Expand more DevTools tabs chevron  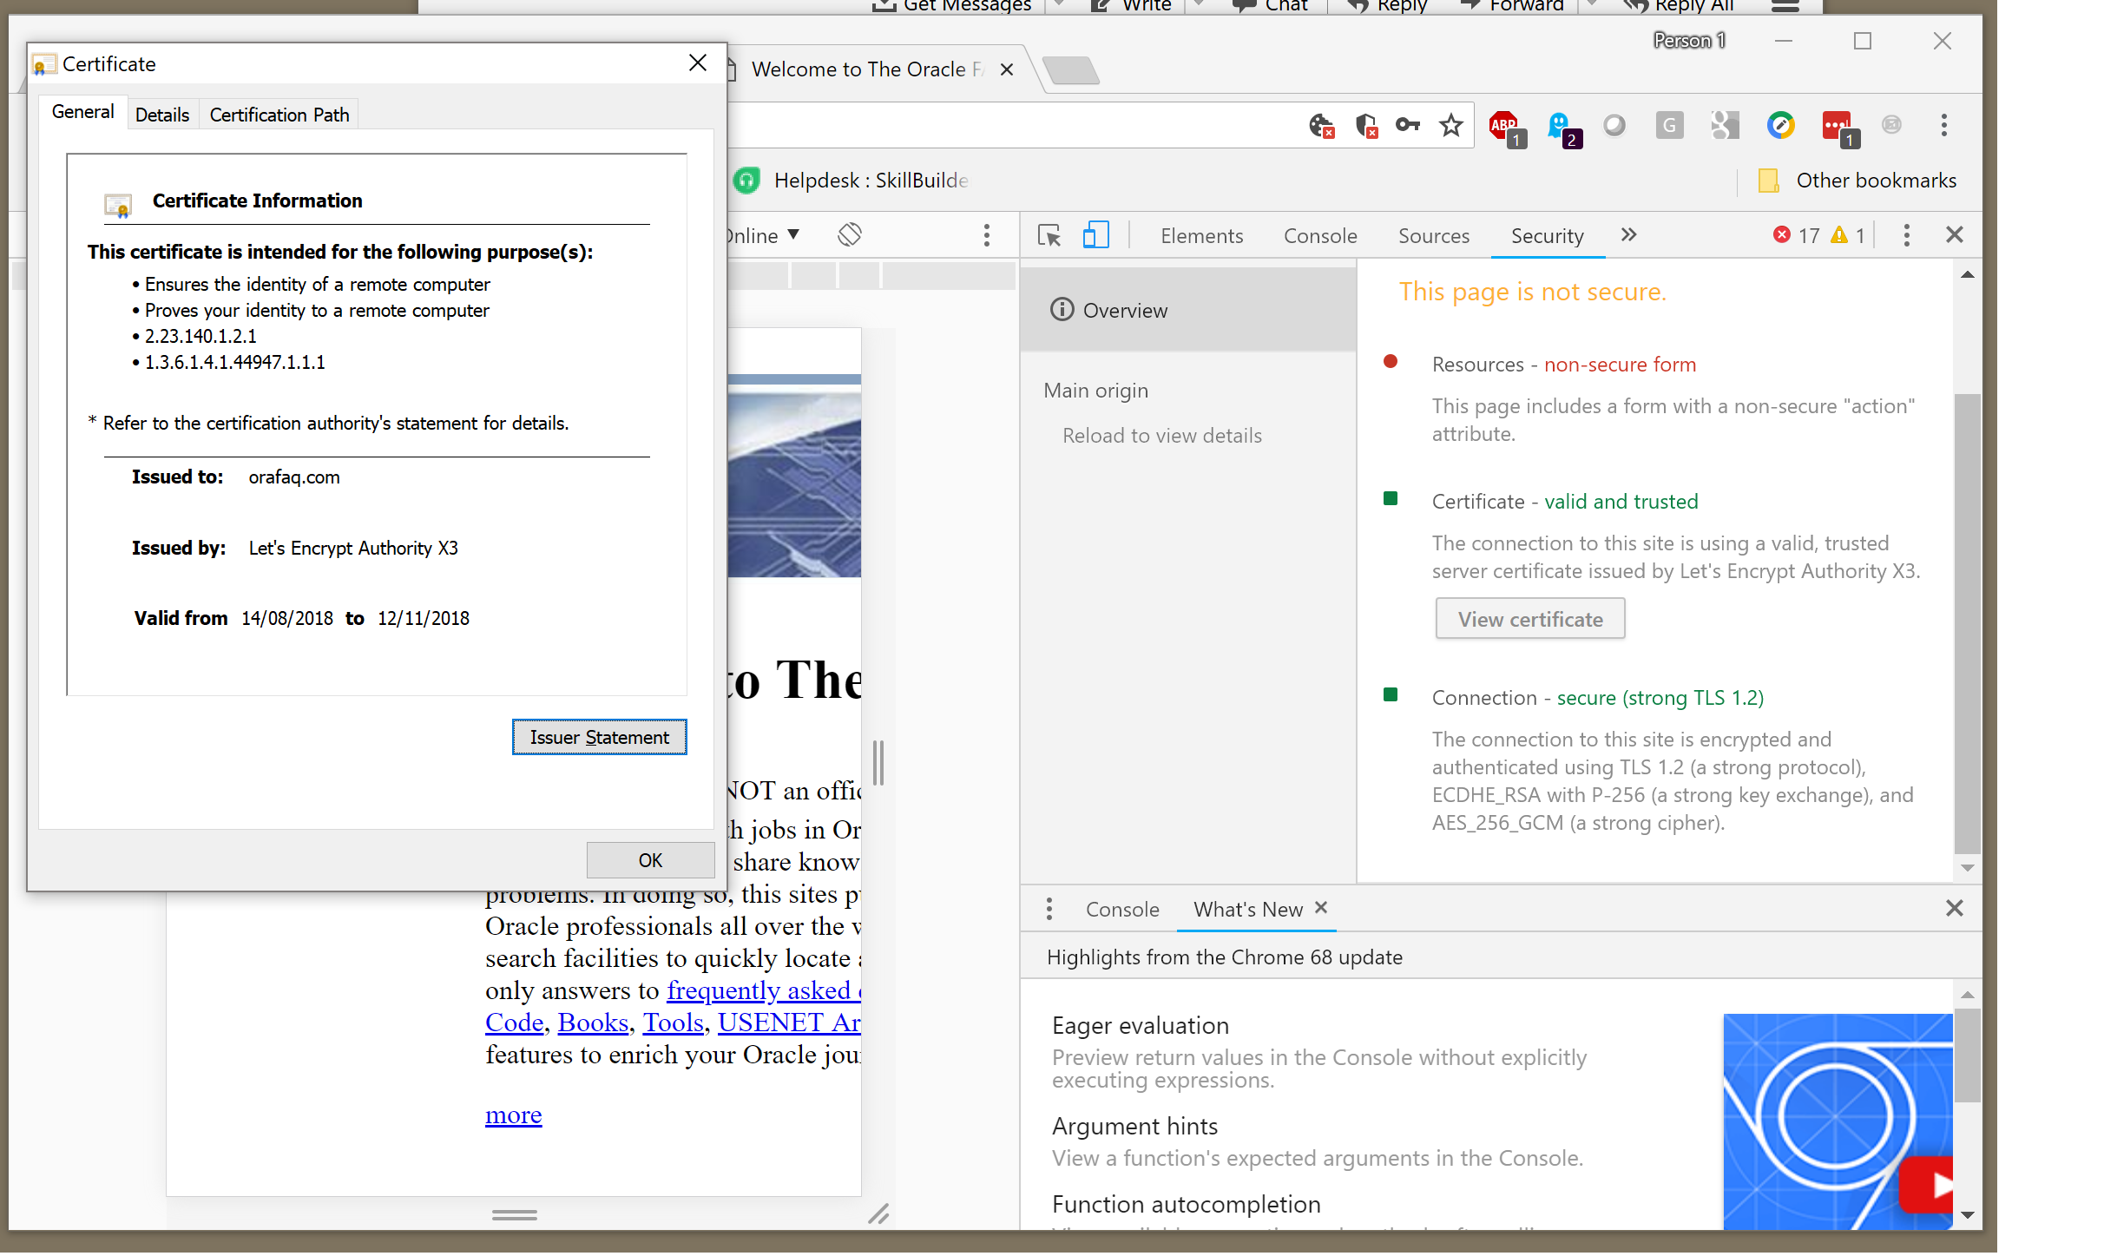tap(1628, 234)
